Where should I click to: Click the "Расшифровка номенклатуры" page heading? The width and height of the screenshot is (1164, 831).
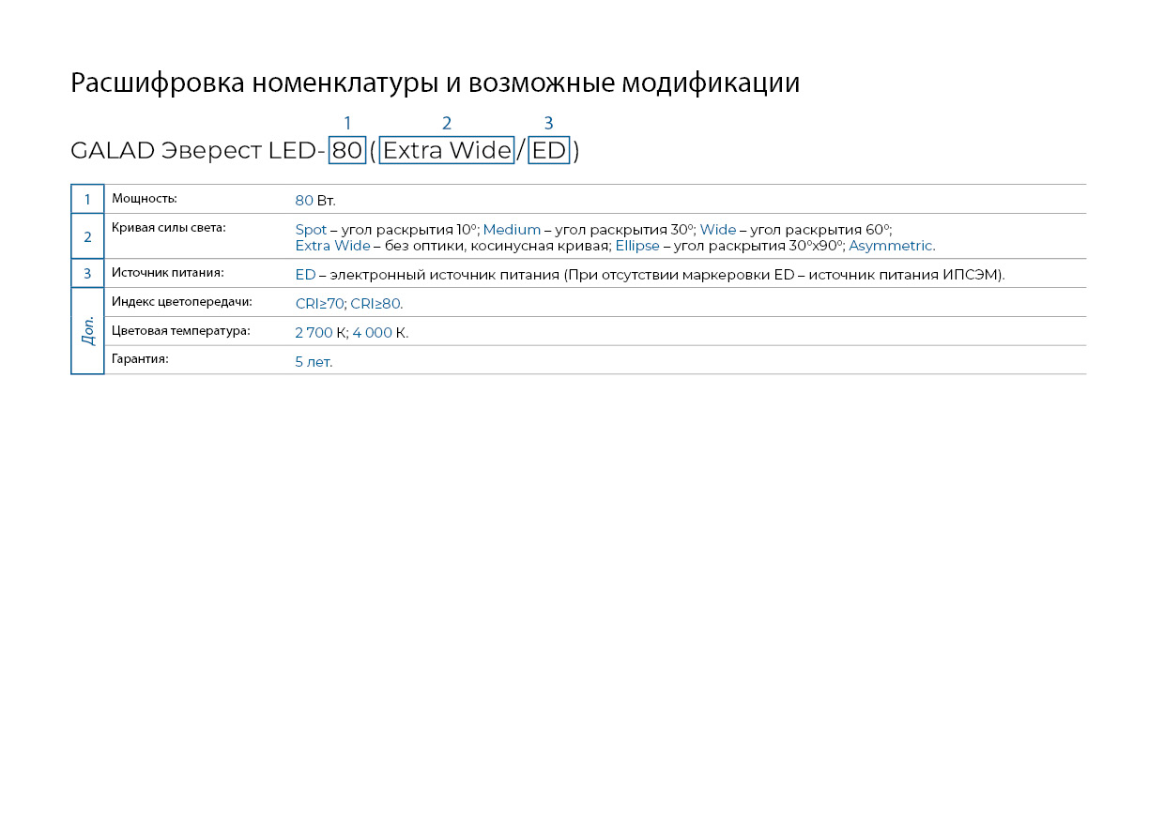435,83
